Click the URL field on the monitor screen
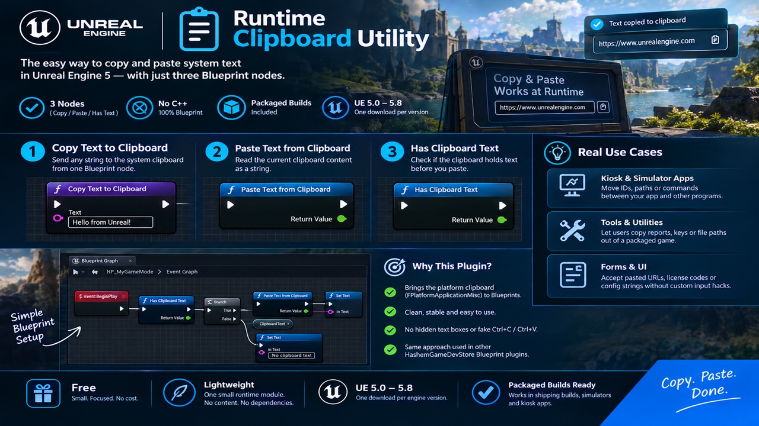This screenshot has width=759, height=426. [544, 107]
